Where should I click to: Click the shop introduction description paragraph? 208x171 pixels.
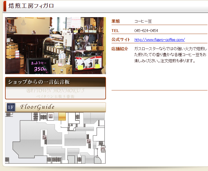click(170, 54)
